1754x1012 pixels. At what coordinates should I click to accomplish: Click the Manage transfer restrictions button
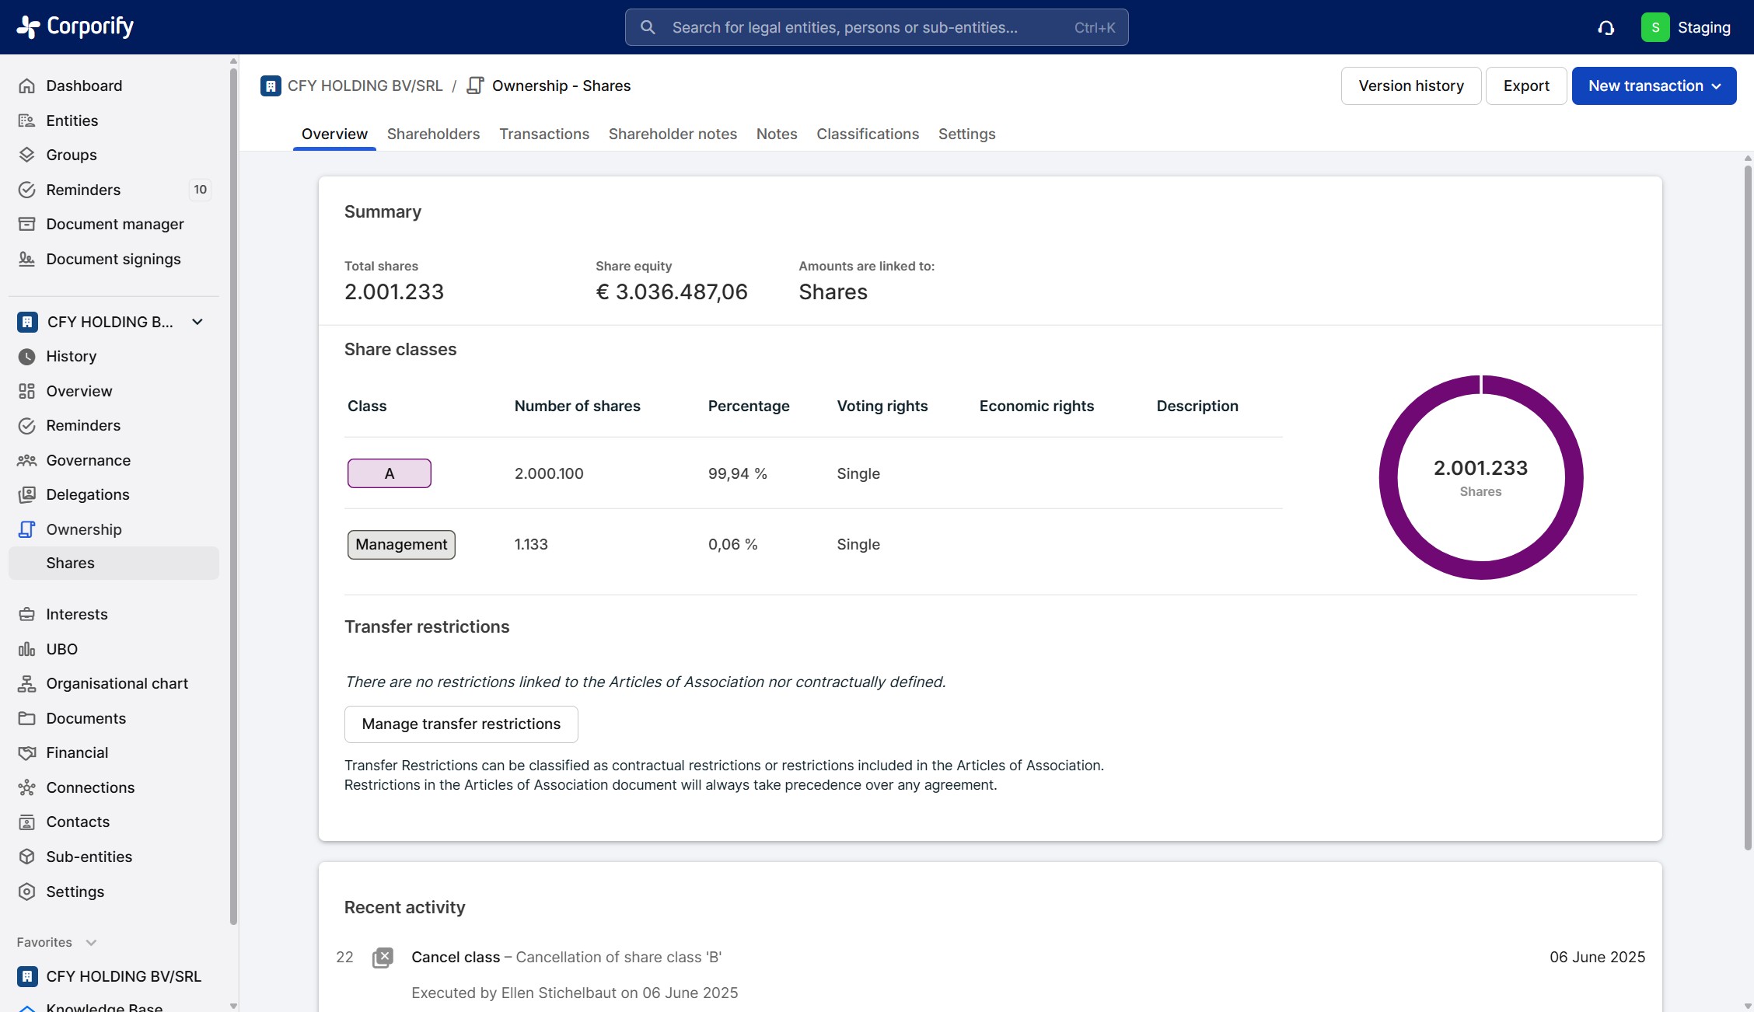click(461, 724)
